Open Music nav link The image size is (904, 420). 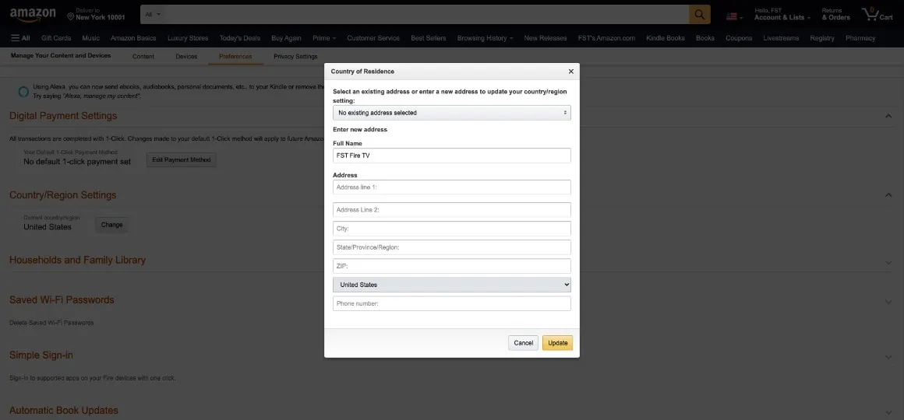90,38
